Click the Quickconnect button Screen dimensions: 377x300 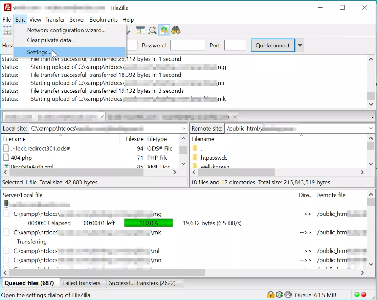tap(273, 45)
